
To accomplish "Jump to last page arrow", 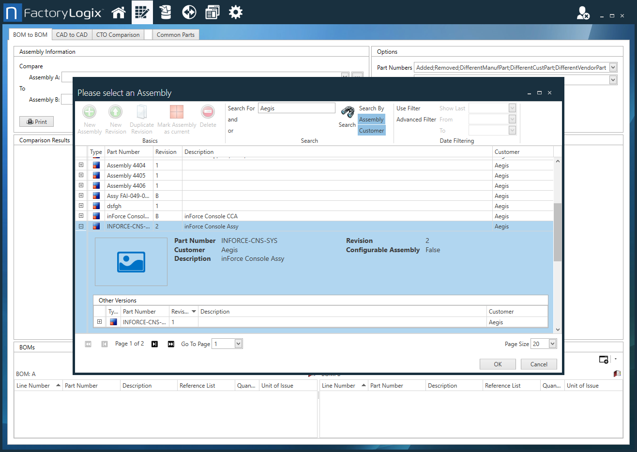I will (x=171, y=344).
